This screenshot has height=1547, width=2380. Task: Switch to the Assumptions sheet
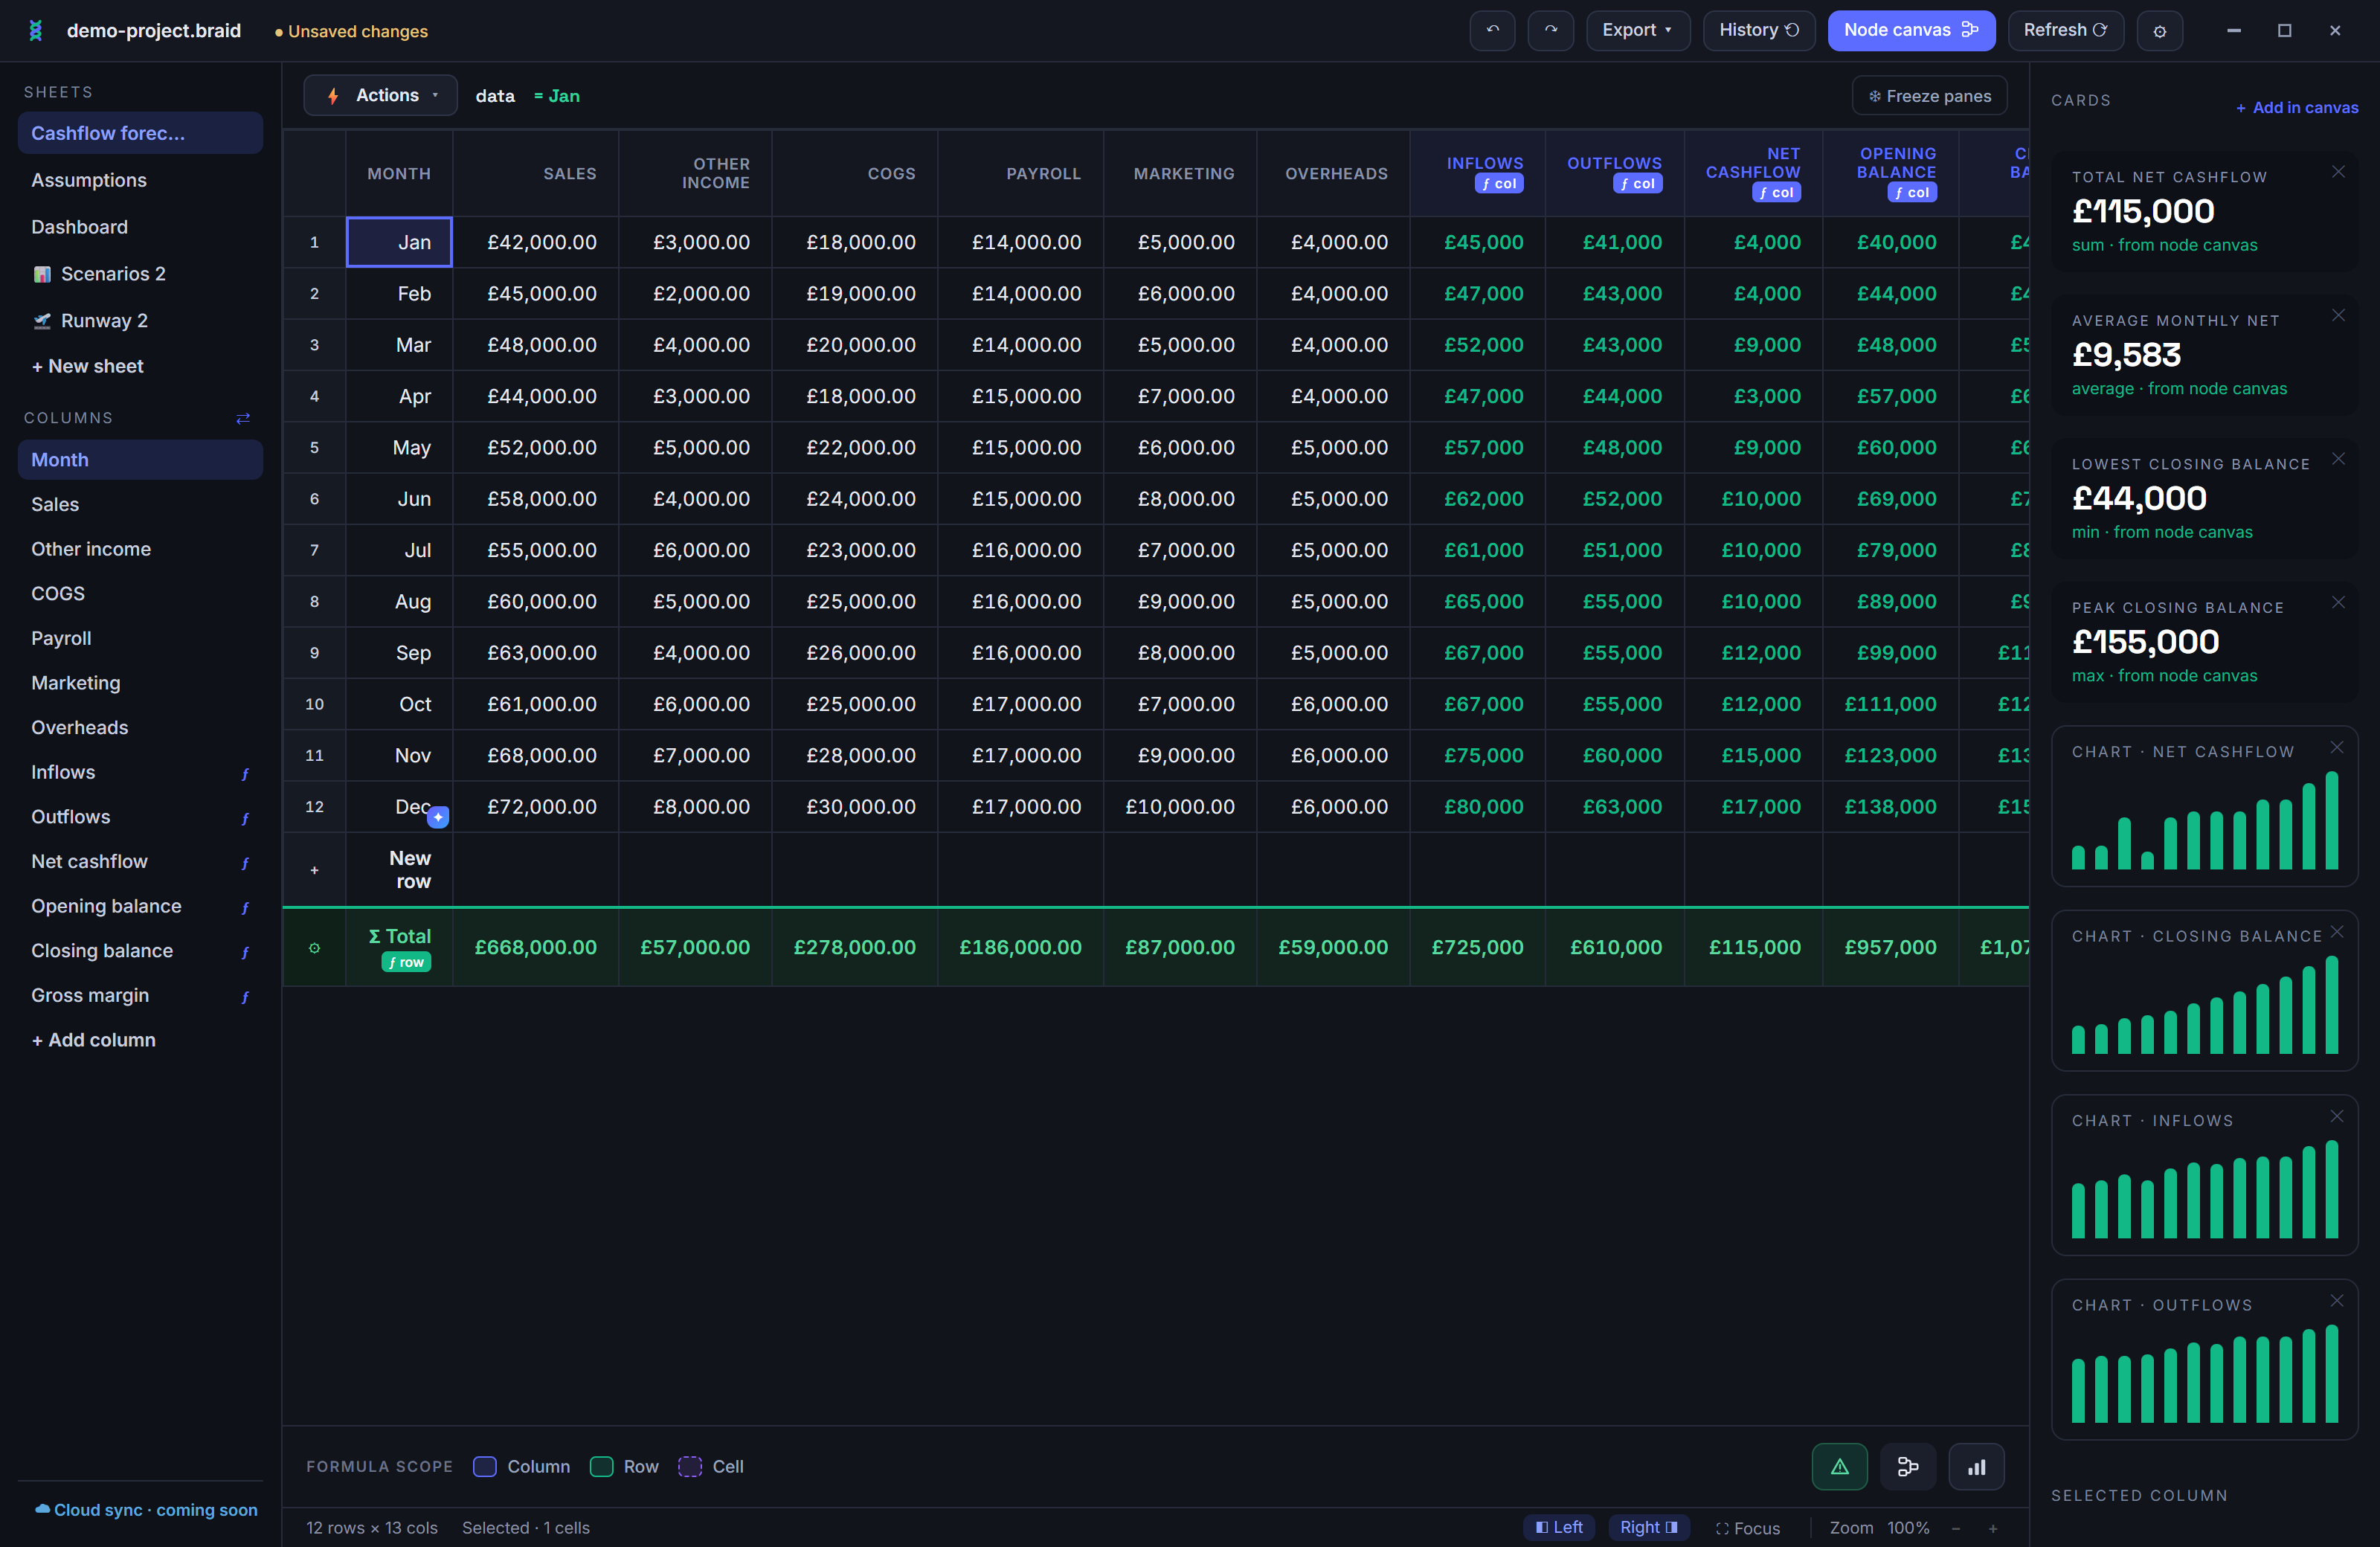(x=140, y=180)
